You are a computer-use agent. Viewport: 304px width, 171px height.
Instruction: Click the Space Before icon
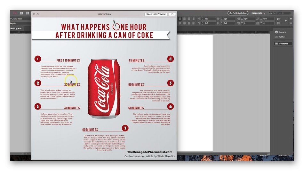239,19
